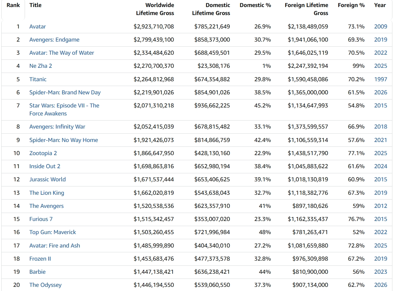
Task: Select the Zootopia 2 title link
Action: coord(43,153)
